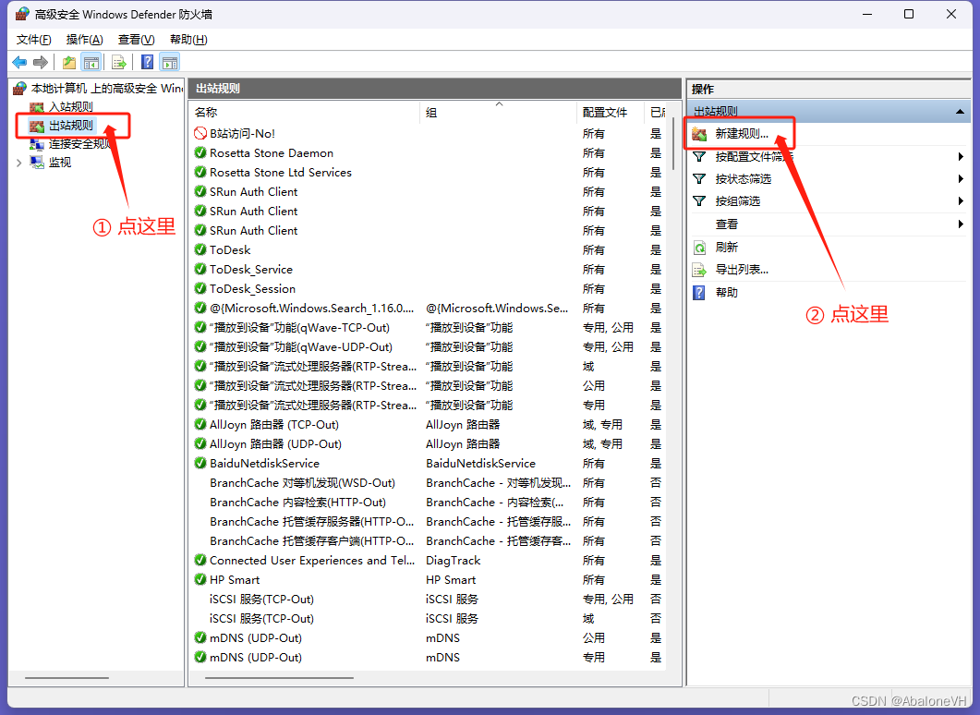Open the 查看(V) menu

[137, 40]
